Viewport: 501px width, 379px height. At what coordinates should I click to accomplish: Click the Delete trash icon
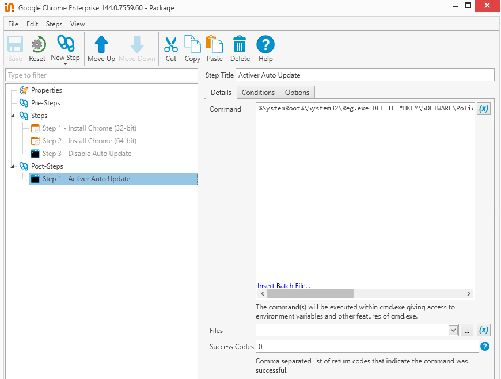point(240,44)
